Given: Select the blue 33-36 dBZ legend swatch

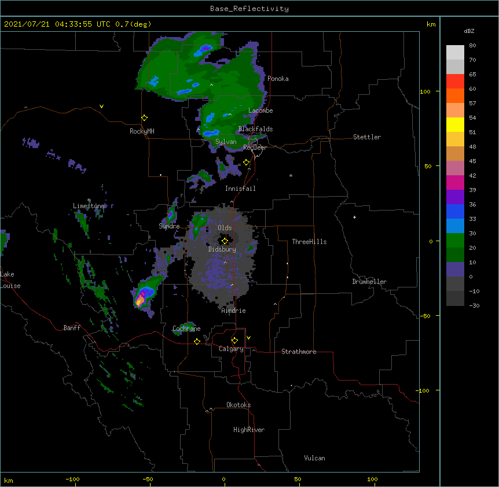Looking at the screenshot, I should tap(455, 211).
